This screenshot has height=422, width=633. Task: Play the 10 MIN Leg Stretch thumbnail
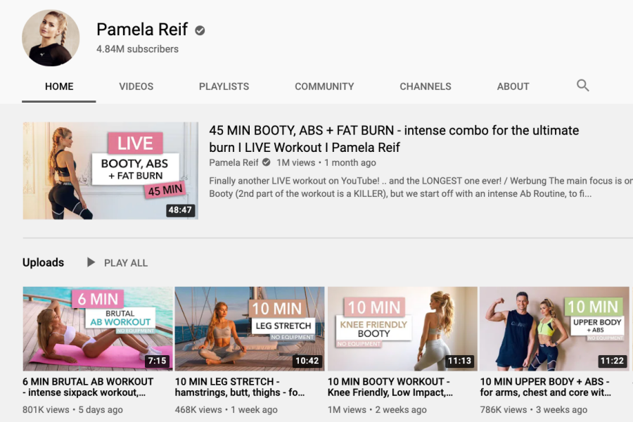tap(250, 328)
